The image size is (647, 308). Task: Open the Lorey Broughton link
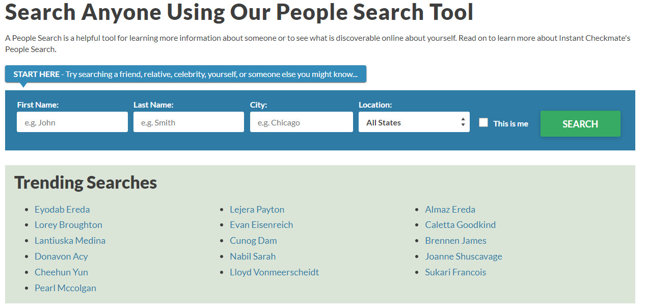68,225
